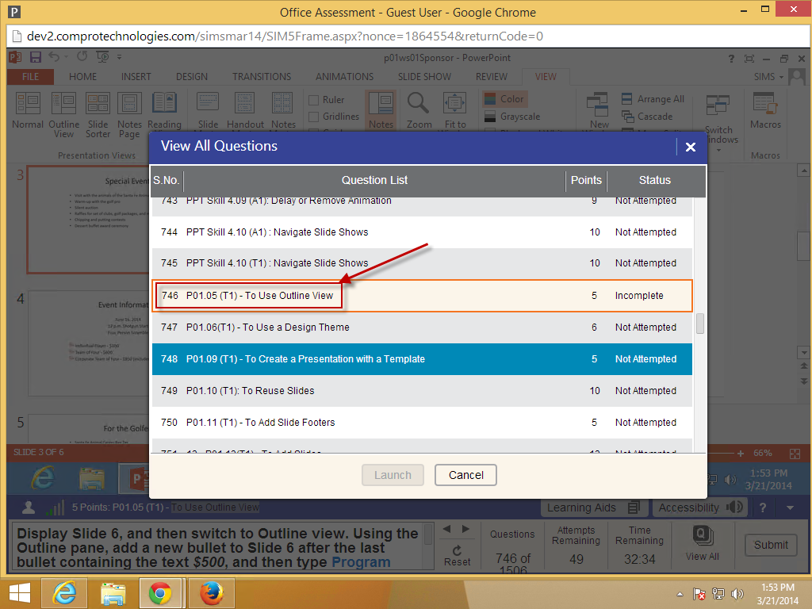
Task: Select question 747 To Use a Design Theme
Action: tap(422, 327)
